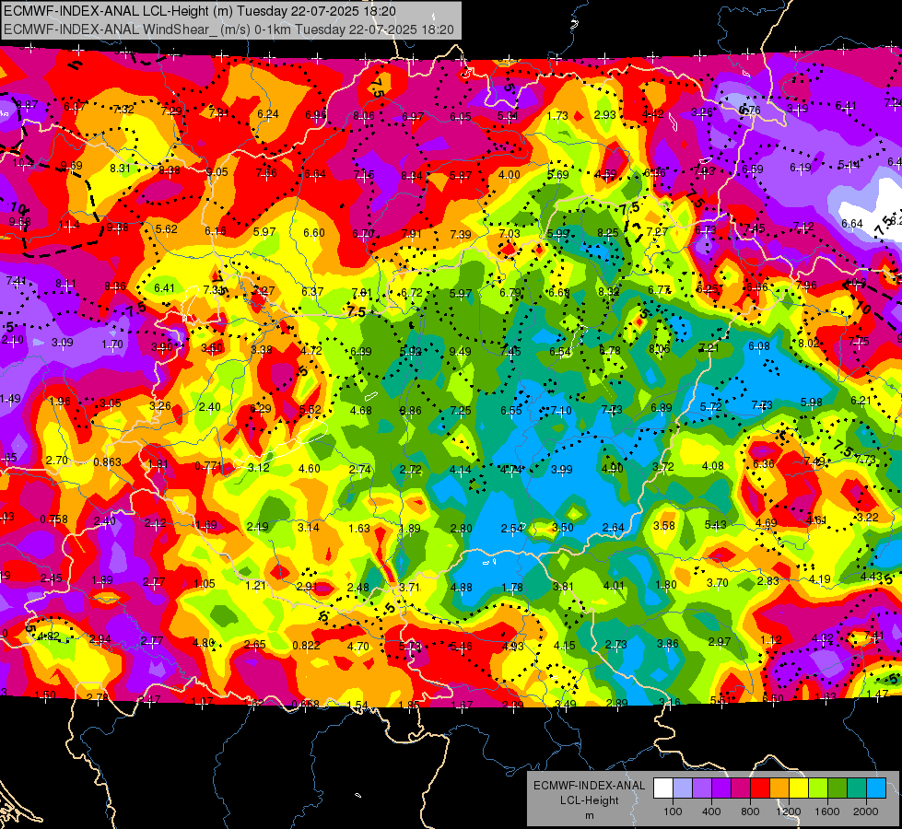
Task: Click the wind shear value "3.12"
Action: click(258, 468)
